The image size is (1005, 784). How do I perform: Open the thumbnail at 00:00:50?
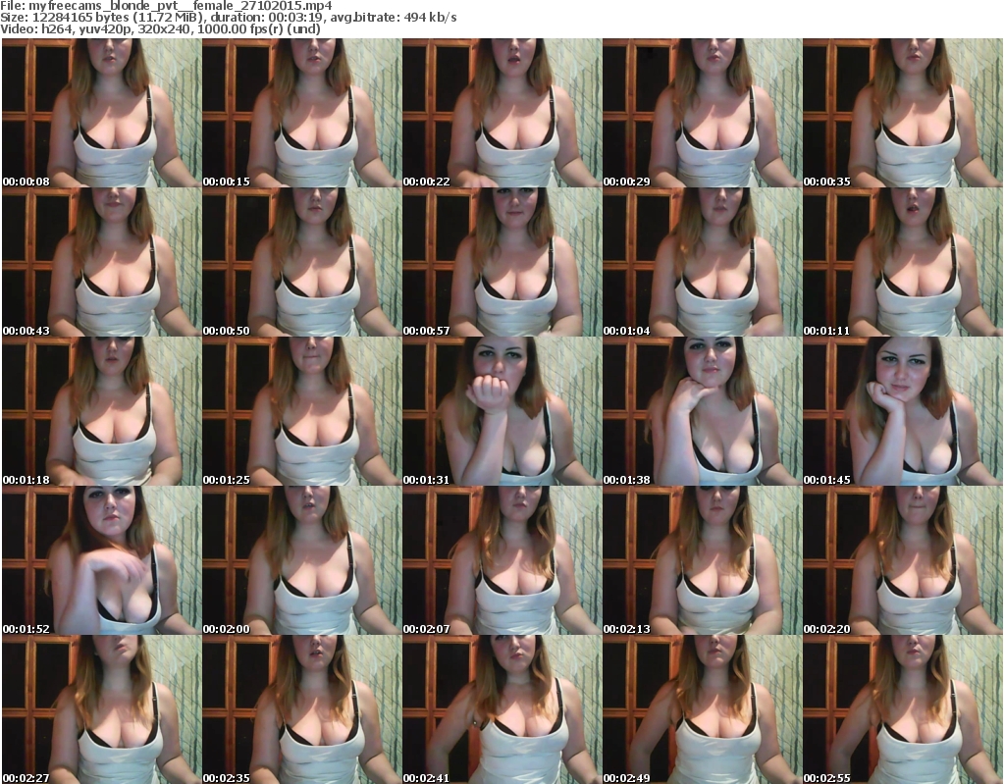pyautogui.click(x=302, y=262)
